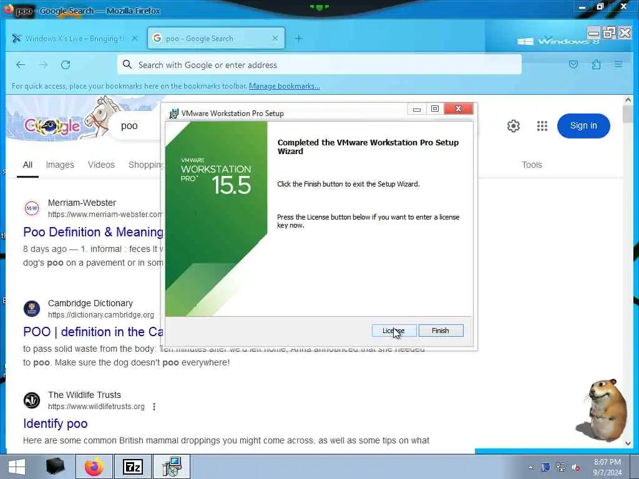Image resolution: width=639 pixels, height=479 pixels.
Task: Click the page vertical scrollbar thumb
Action: pyautogui.click(x=628, y=114)
